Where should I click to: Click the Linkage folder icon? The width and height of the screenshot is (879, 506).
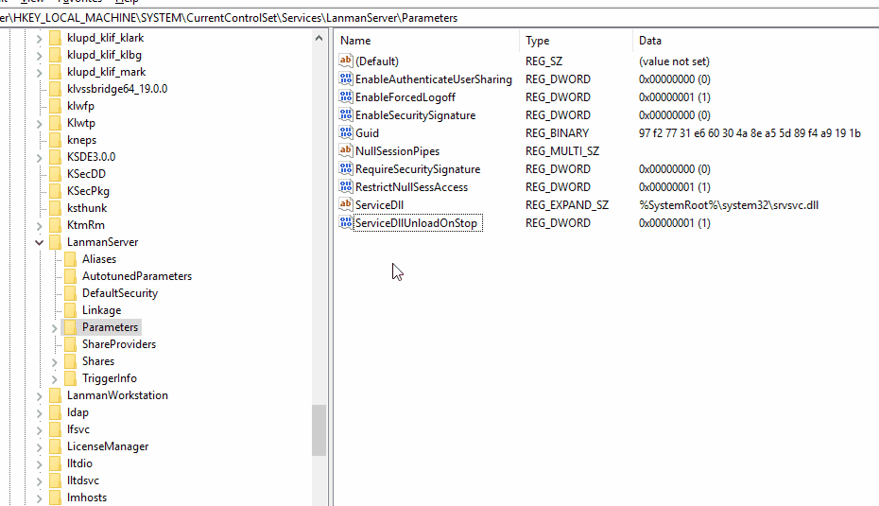[70, 310]
